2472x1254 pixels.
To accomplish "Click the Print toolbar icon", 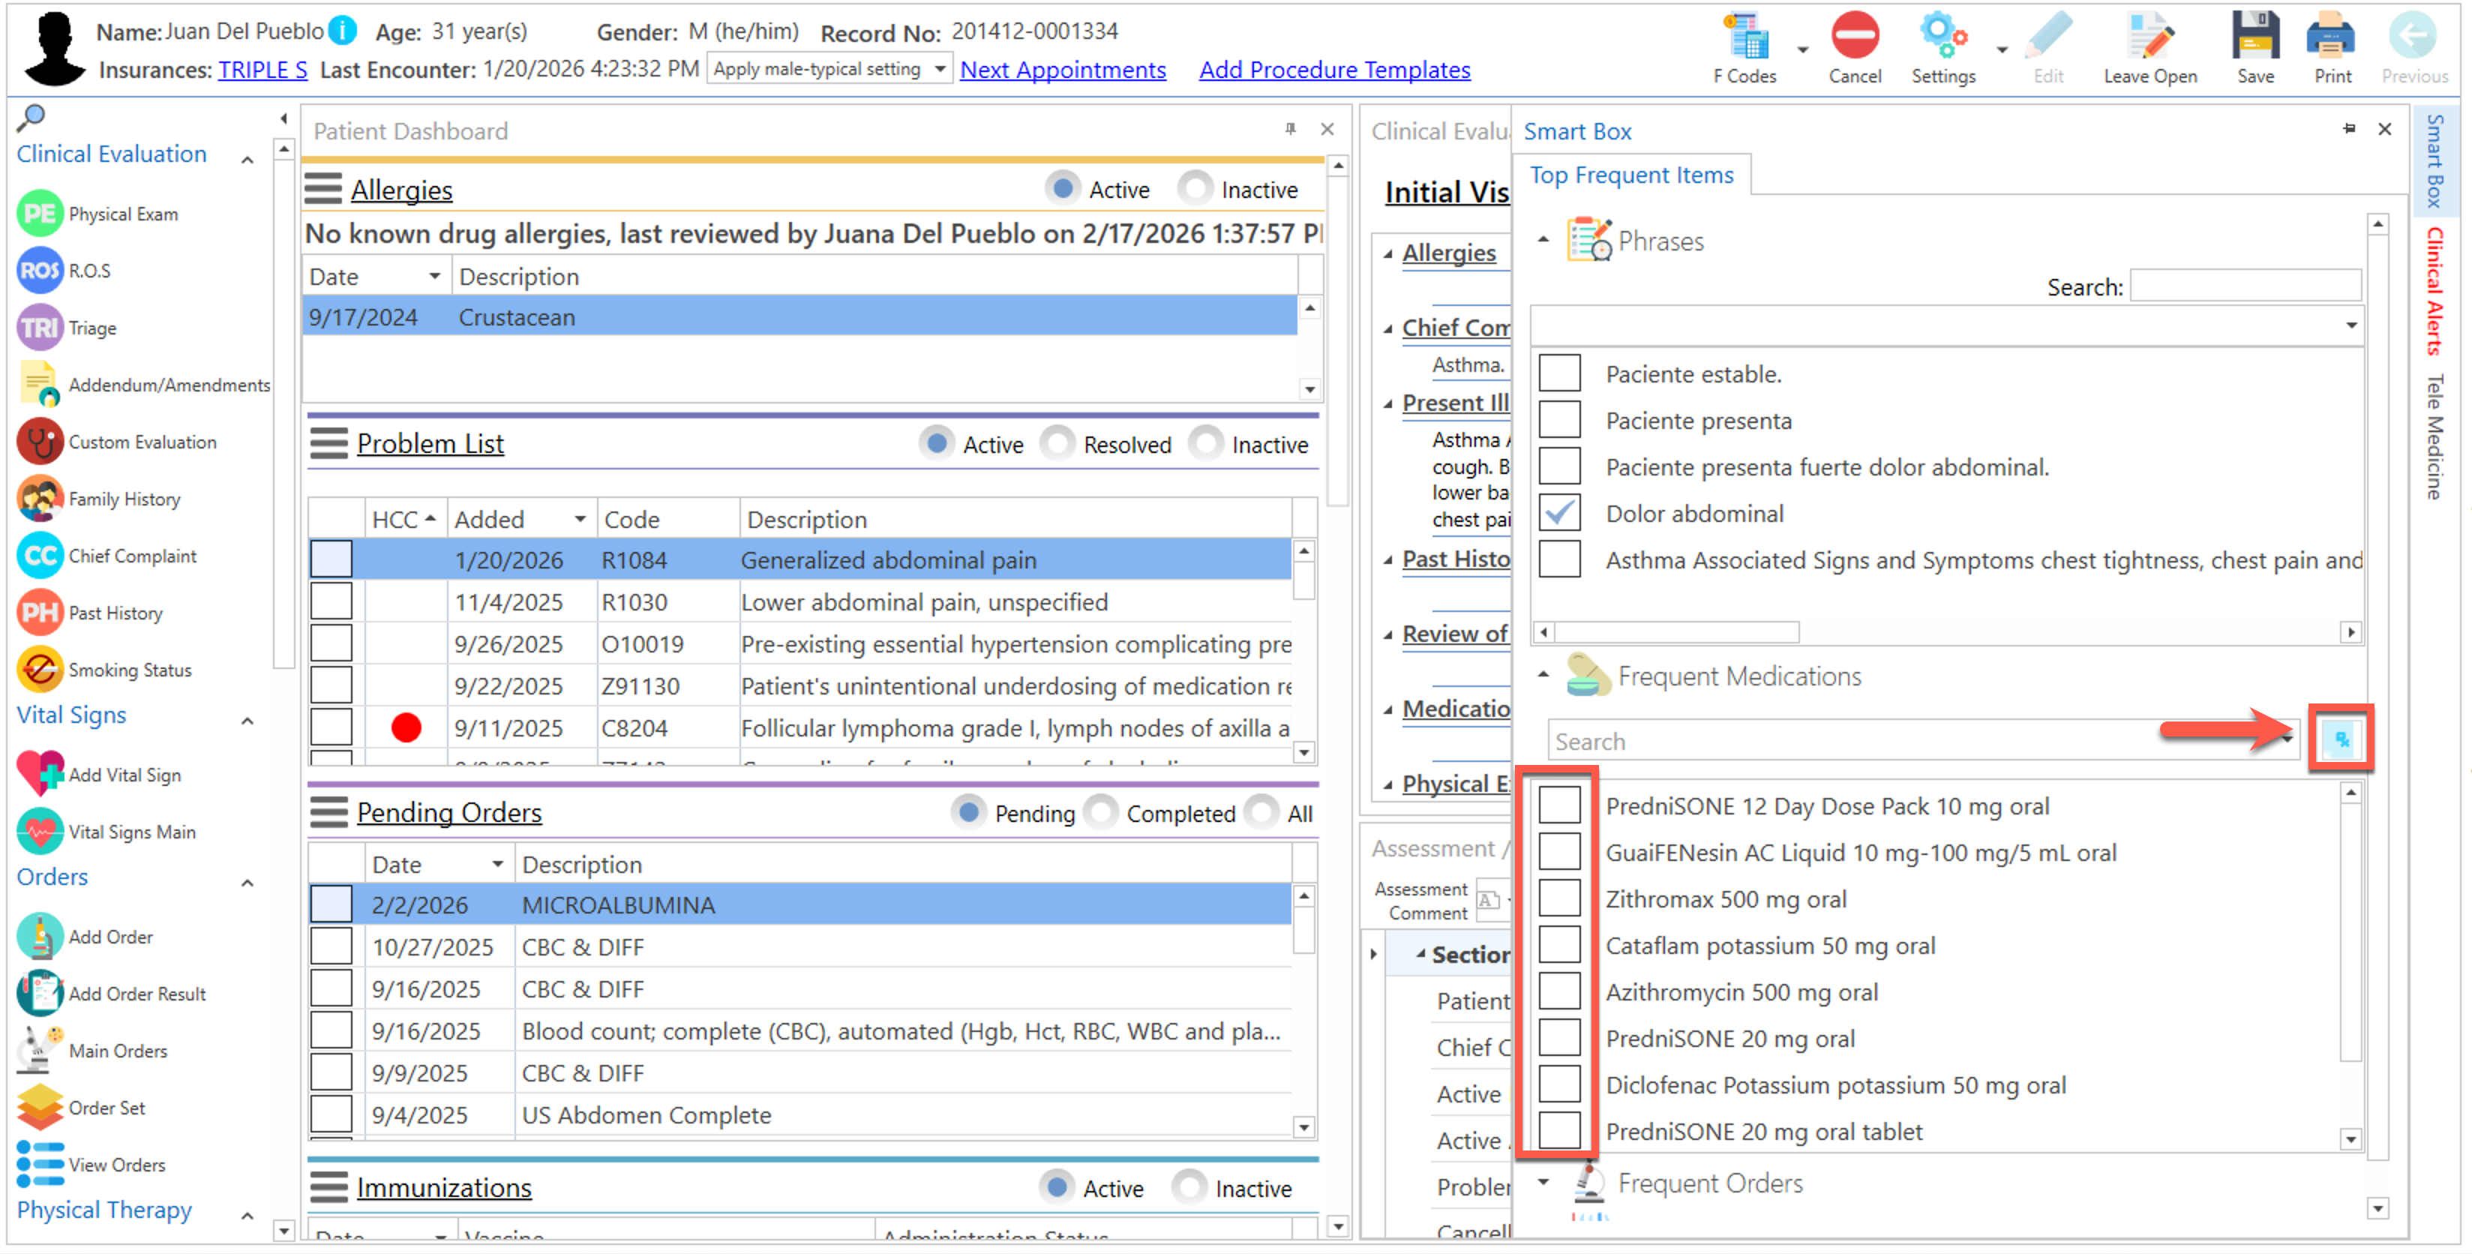I will tap(2331, 38).
